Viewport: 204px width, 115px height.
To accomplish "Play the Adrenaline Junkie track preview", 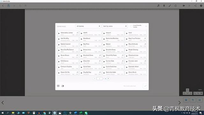I will (59, 33).
